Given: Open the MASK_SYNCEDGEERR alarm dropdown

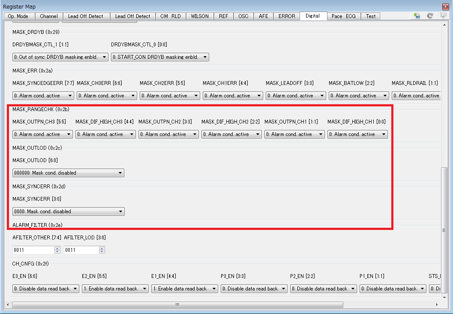Looking at the screenshot, I should coord(43,95).
